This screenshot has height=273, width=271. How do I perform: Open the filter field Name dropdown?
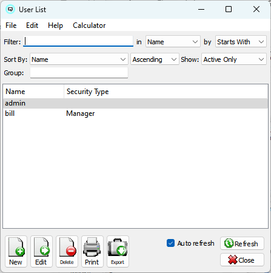coord(173,42)
